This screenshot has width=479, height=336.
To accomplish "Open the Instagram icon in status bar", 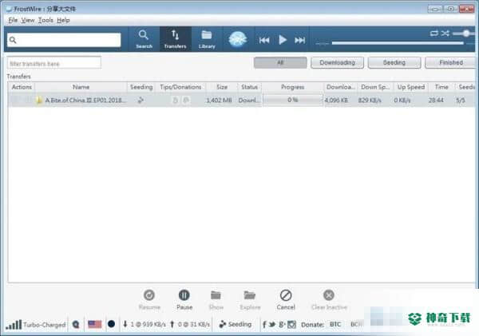I will point(291,324).
